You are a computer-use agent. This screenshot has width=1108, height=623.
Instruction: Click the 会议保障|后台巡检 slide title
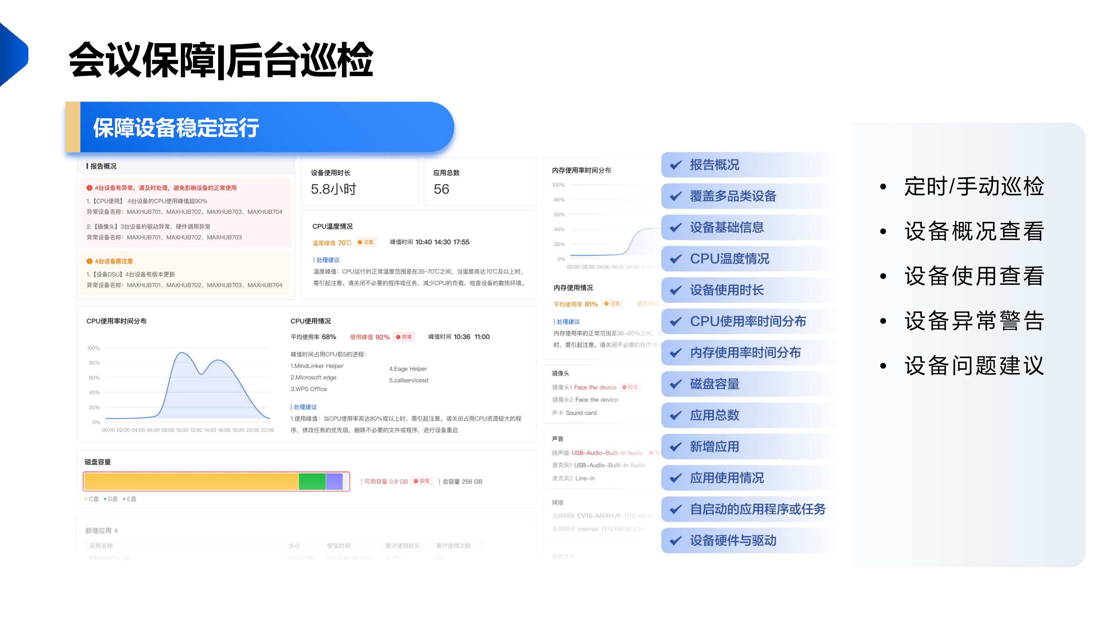221,60
